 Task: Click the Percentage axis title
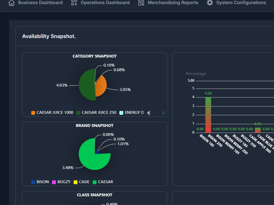point(196,74)
